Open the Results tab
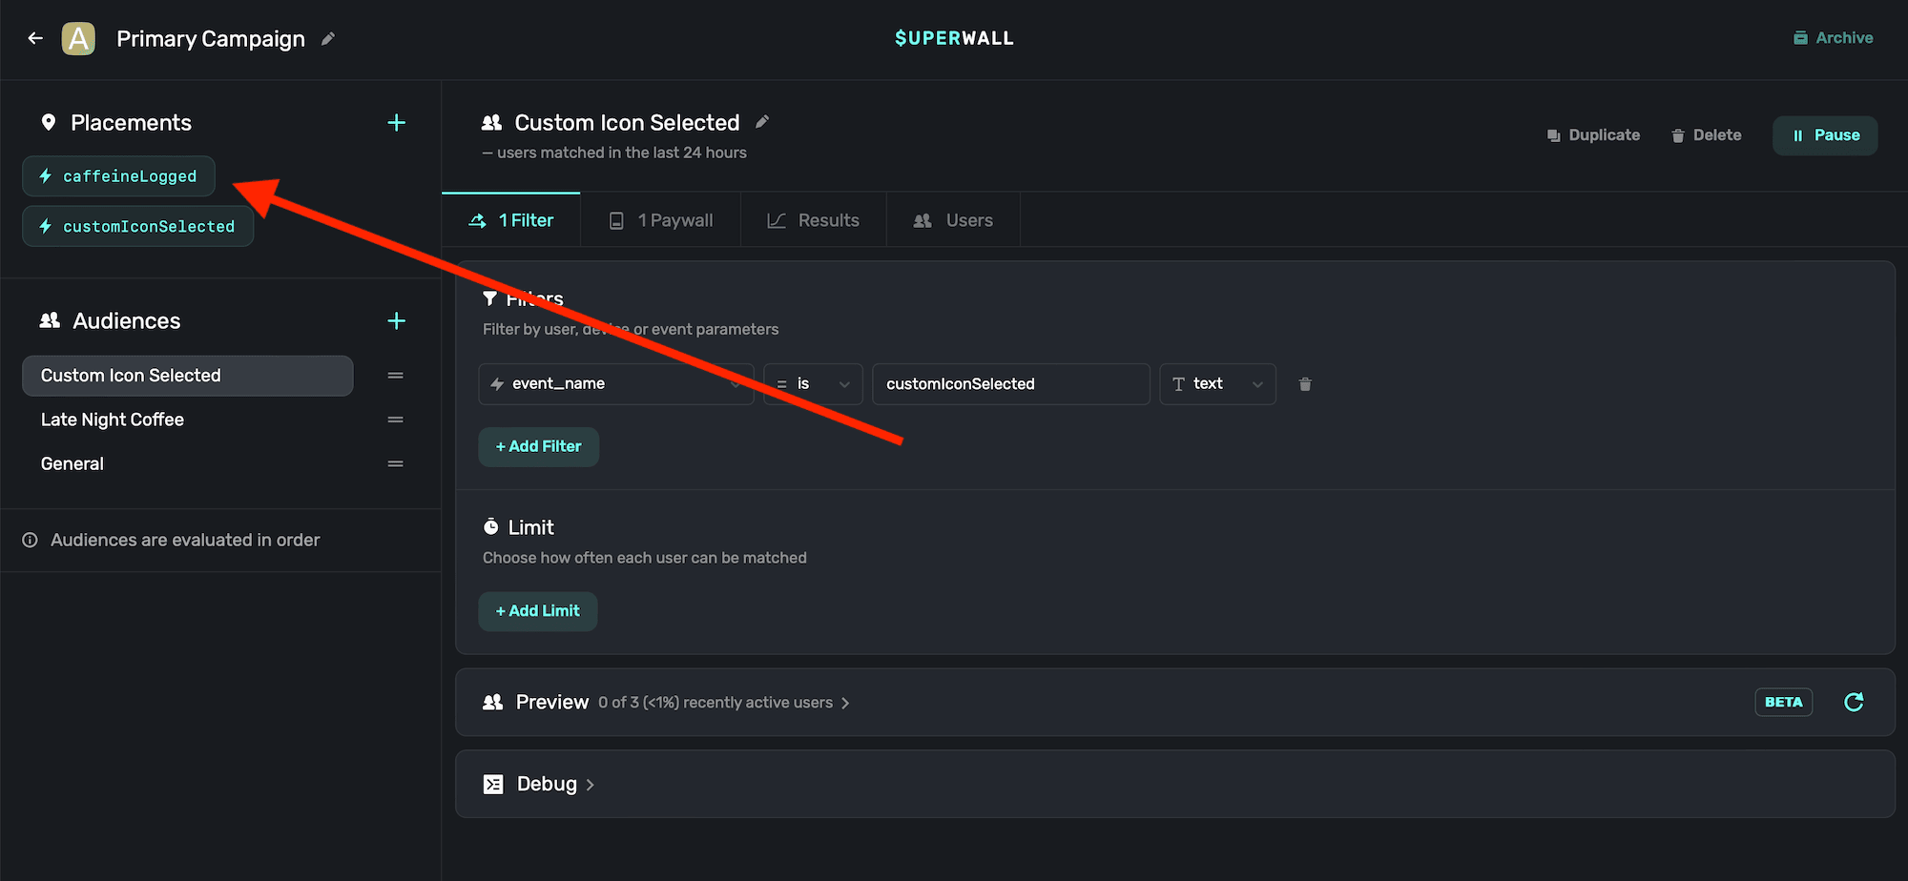1908x881 pixels. pyautogui.click(x=814, y=220)
